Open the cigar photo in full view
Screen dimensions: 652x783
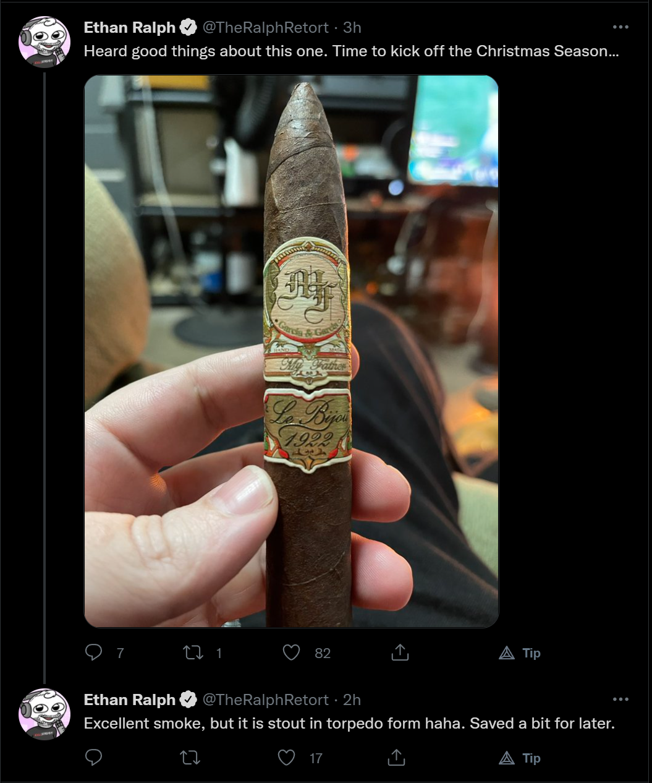point(291,351)
